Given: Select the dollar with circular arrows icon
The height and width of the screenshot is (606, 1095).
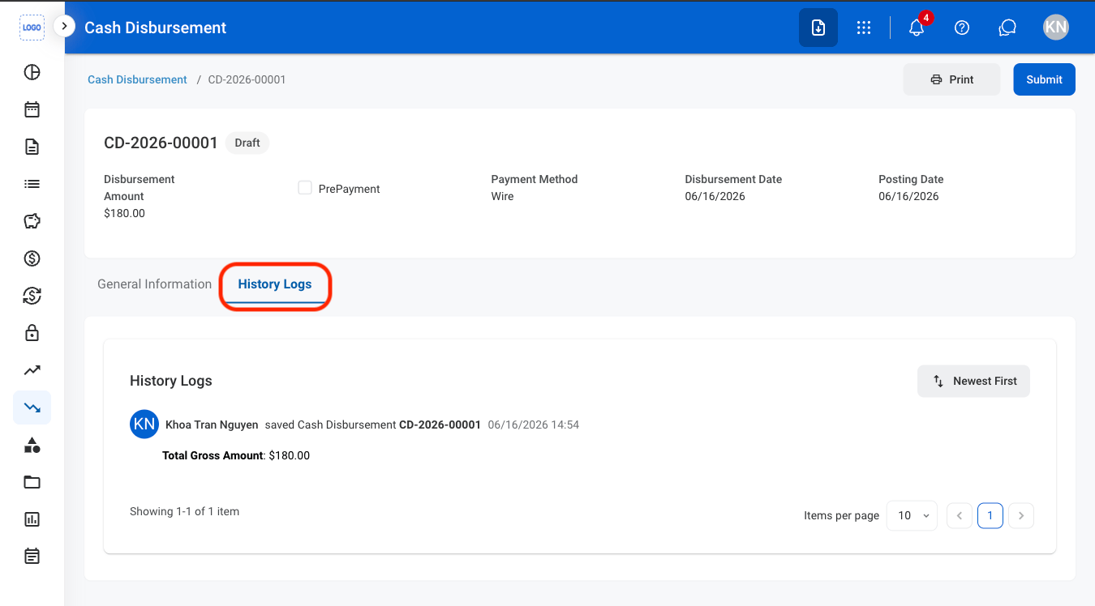Looking at the screenshot, I should click(32, 296).
